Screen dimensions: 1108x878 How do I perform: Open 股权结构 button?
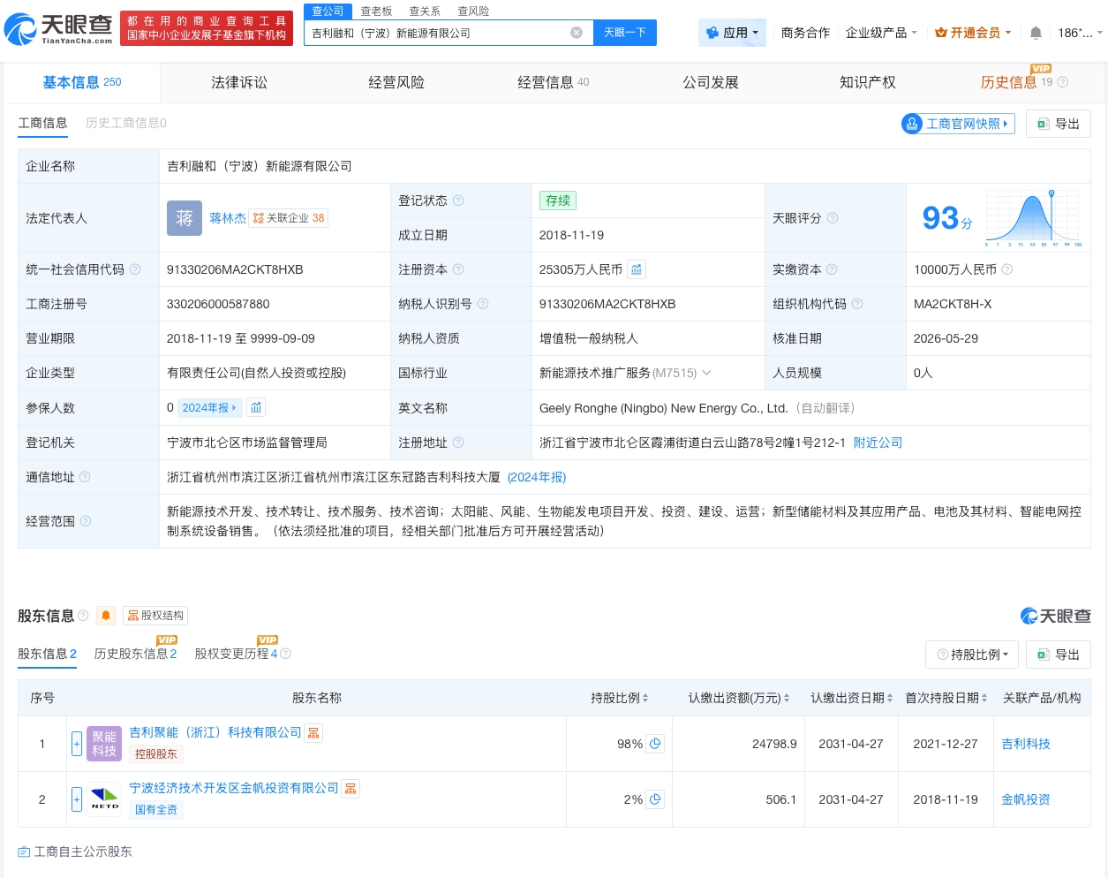point(155,616)
